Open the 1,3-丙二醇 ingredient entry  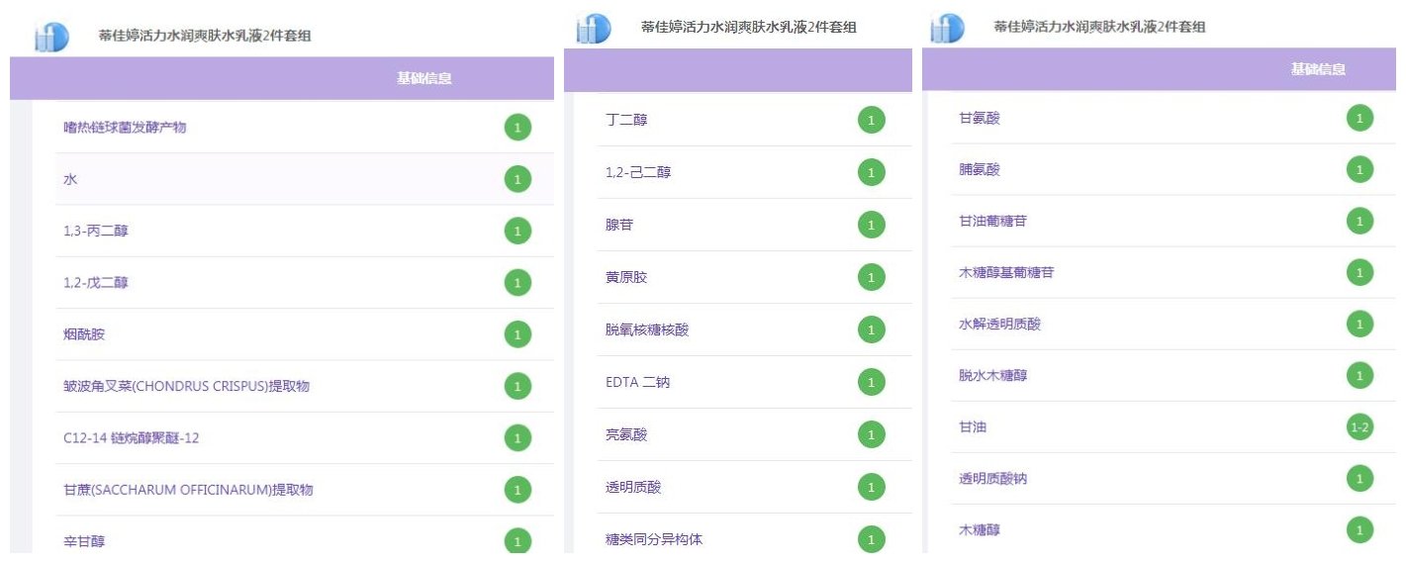(96, 232)
